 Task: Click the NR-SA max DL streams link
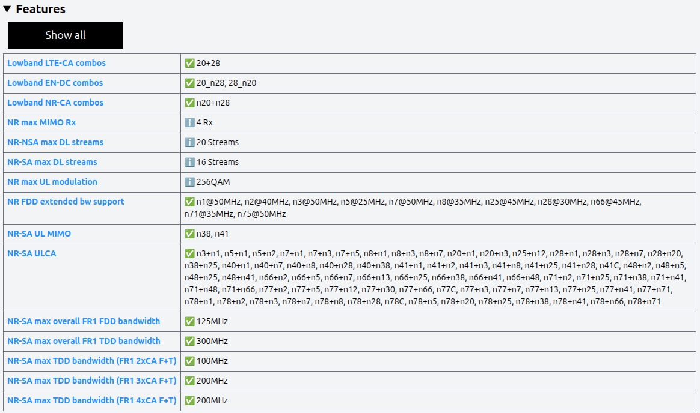coord(52,162)
